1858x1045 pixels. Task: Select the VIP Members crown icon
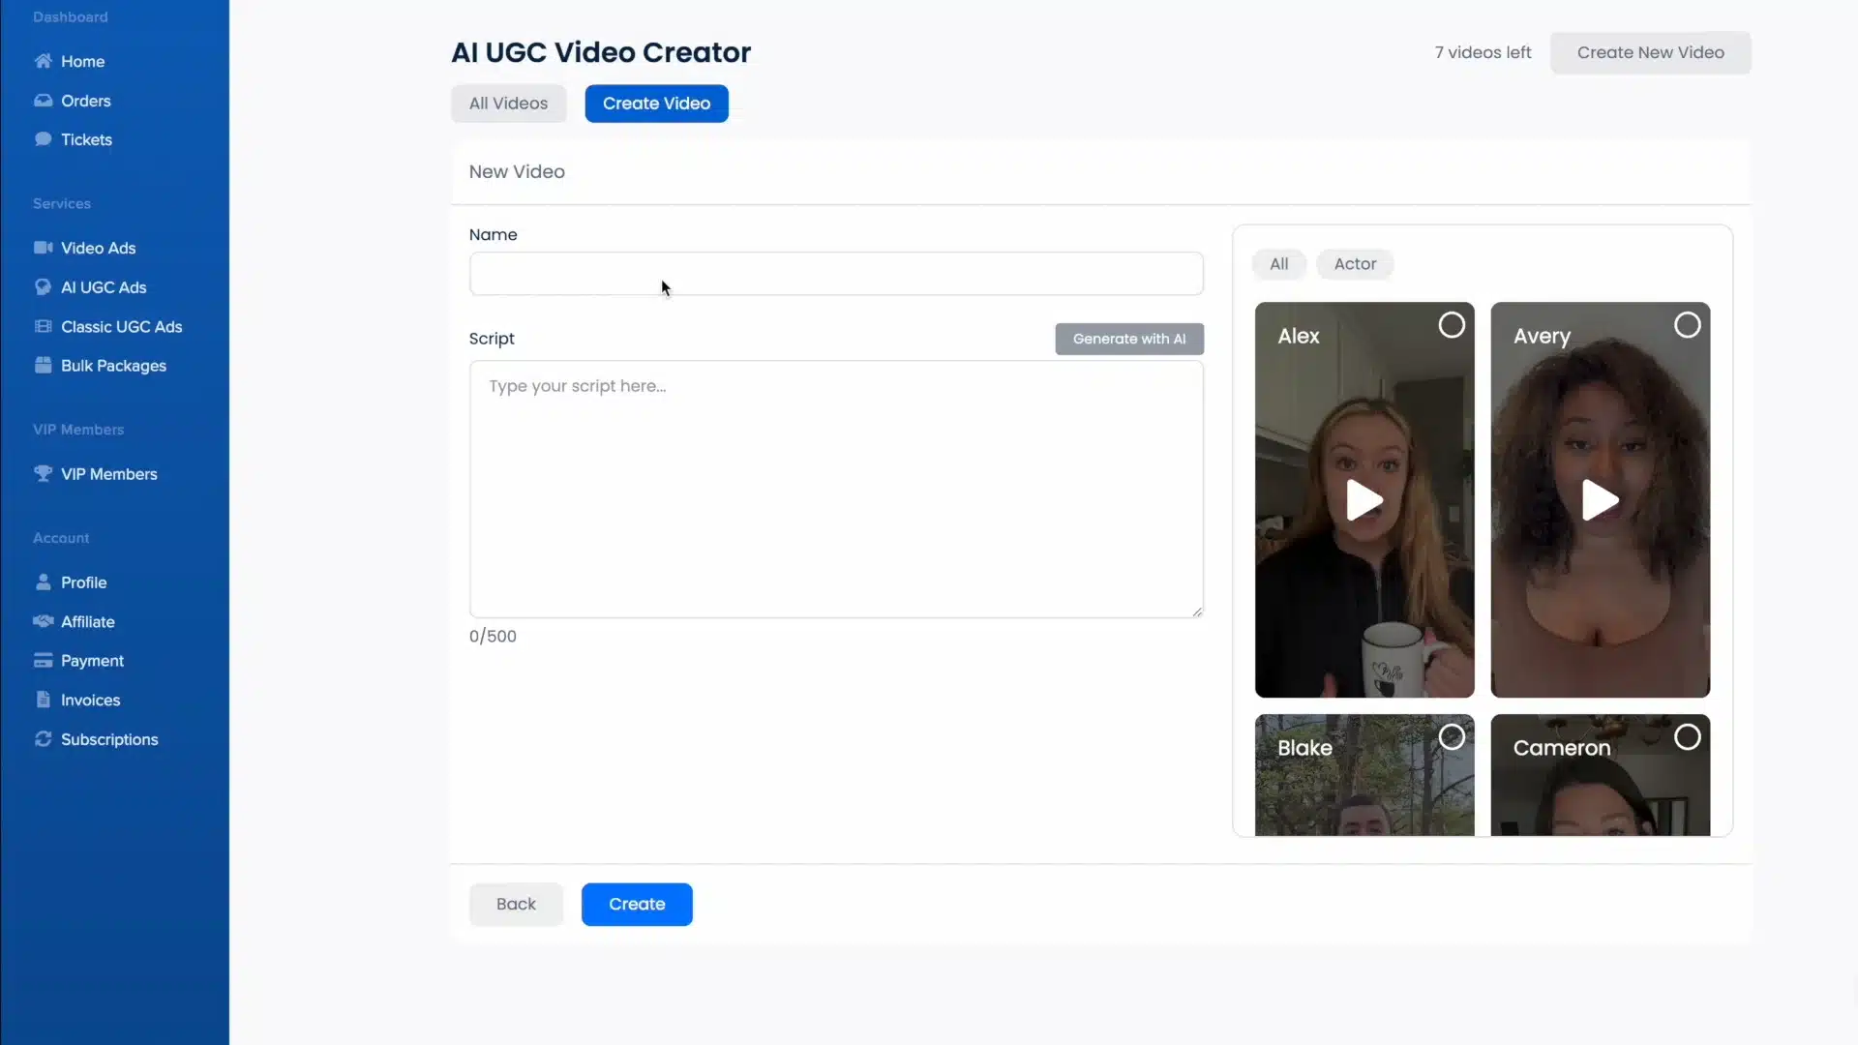click(x=44, y=473)
